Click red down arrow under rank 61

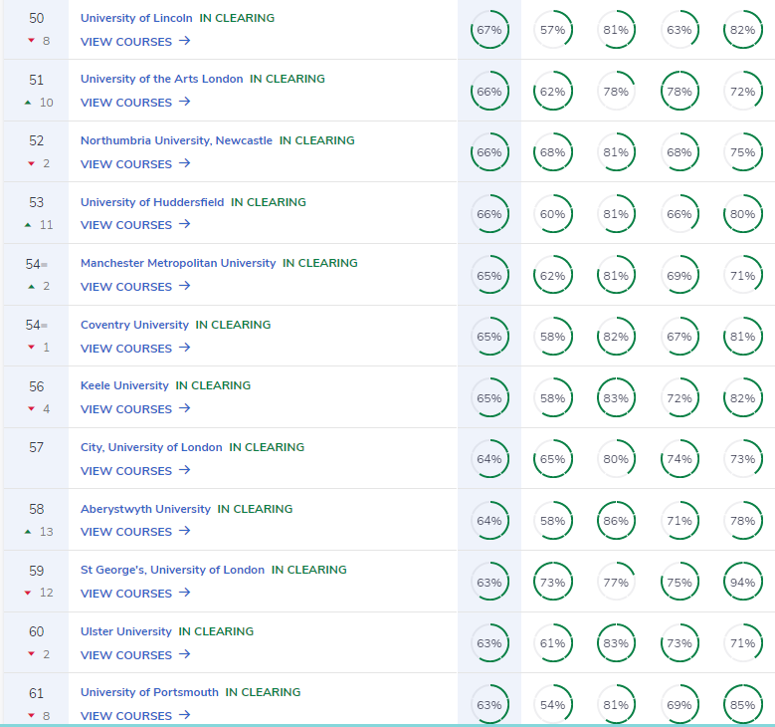tap(31, 716)
